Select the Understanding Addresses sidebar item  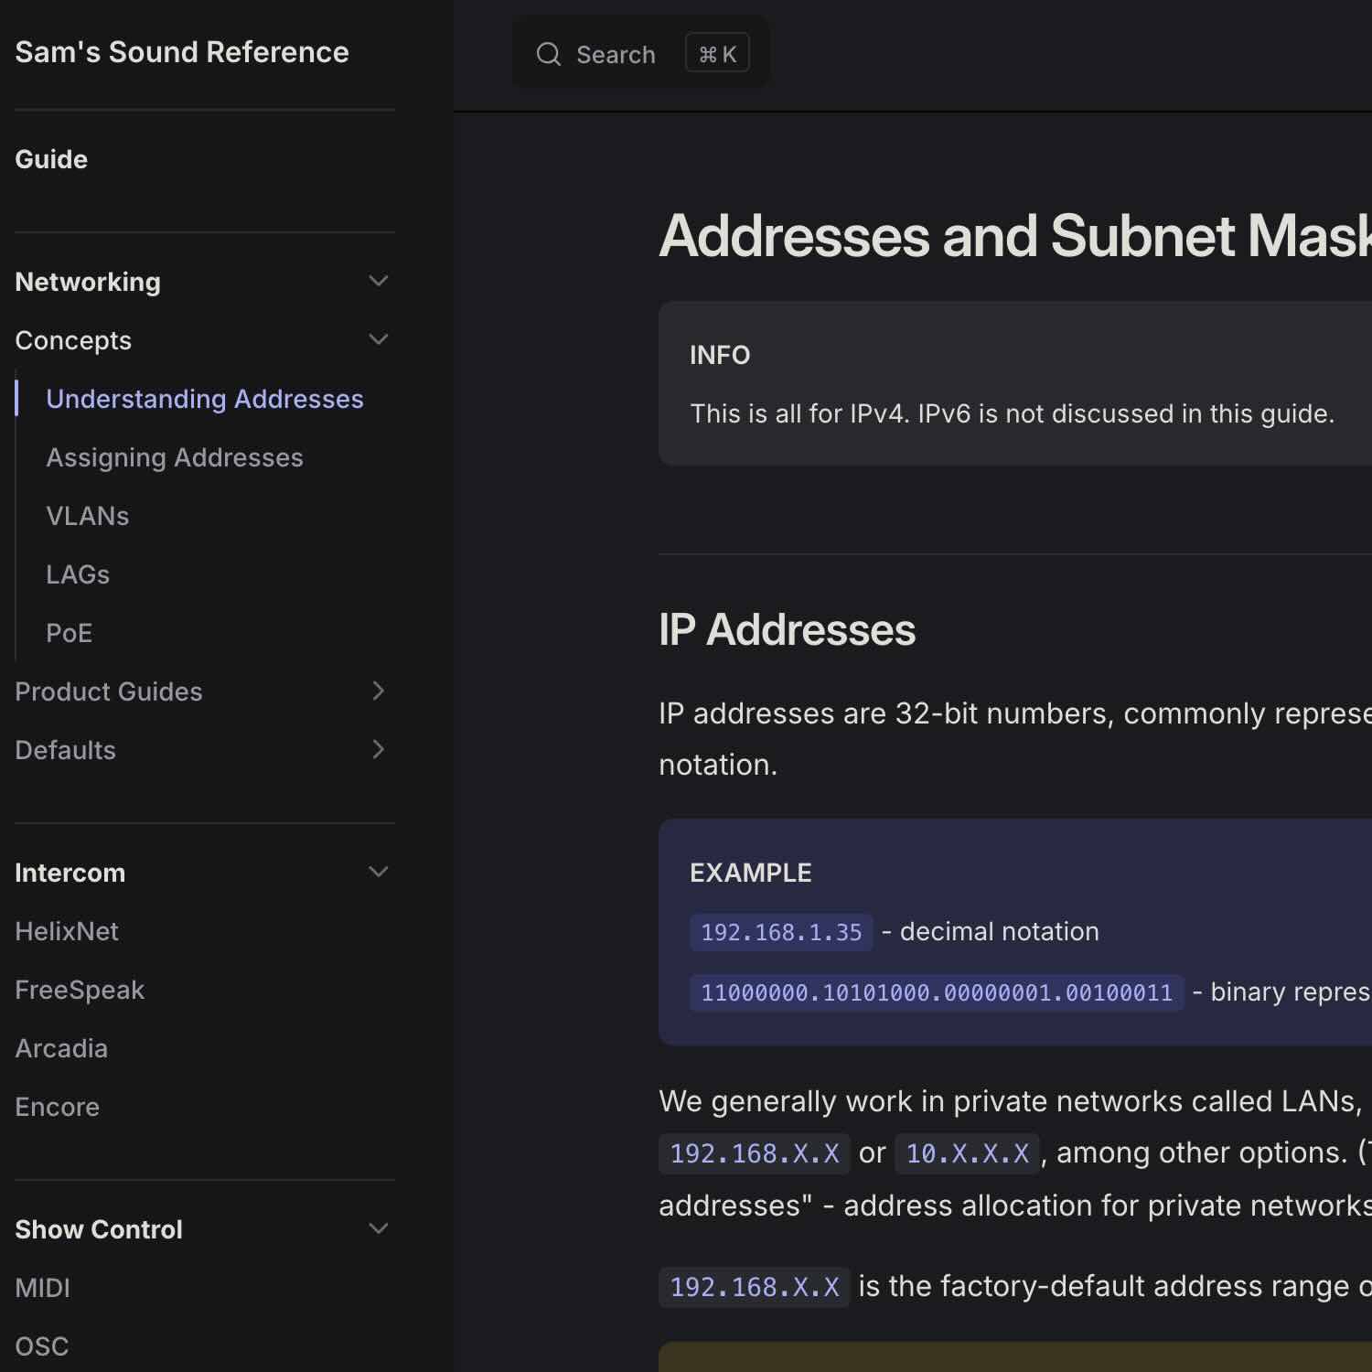click(204, 399)
